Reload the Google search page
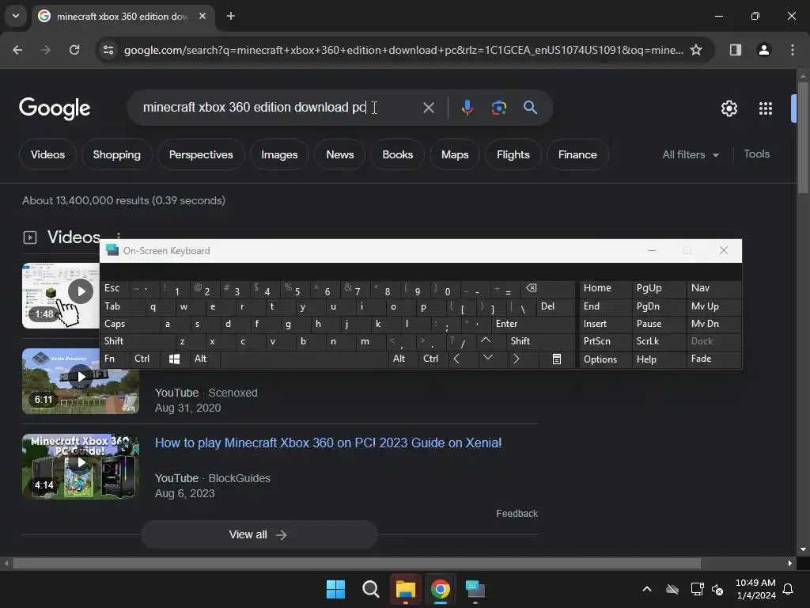This screenshot has height=608, width=810. click(74, 50)
